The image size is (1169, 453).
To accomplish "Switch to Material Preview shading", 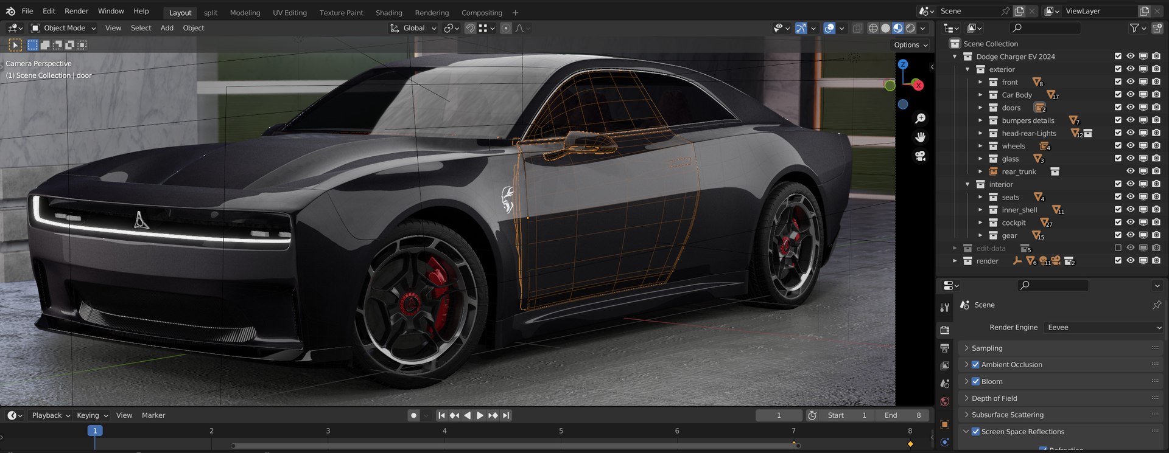I will coord(898,28).
